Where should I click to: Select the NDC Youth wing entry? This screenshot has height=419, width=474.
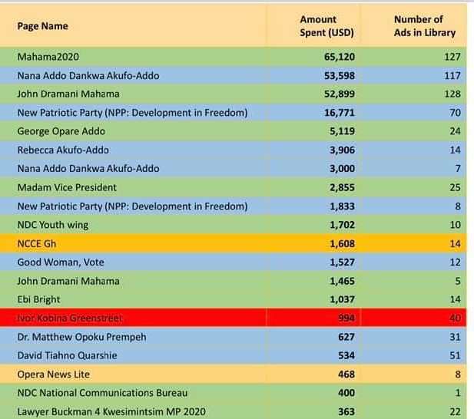[x=52, y=225]
